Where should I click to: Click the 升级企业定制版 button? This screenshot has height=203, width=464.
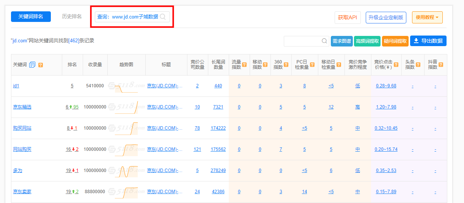(386, 17)
